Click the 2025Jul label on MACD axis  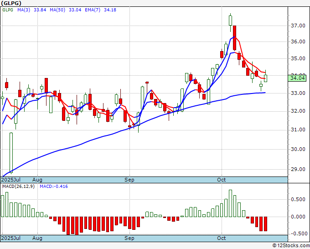tap(11, 238)
